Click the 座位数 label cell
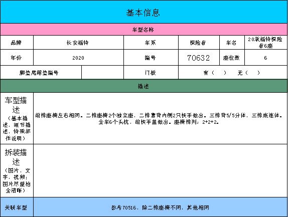 tap(232, 58)
